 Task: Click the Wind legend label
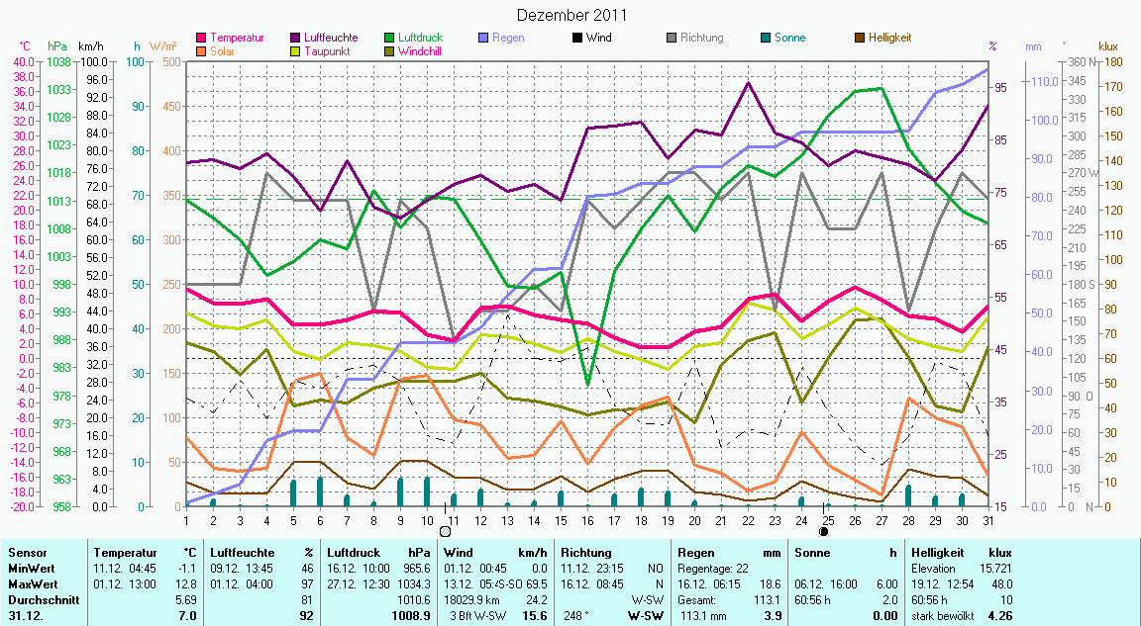[x=598, y=39]
